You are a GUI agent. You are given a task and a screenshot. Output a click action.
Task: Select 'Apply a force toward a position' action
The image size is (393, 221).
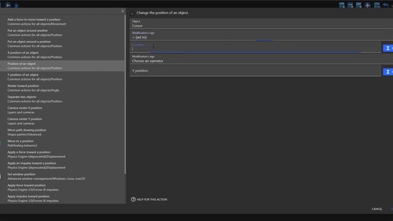point(62,154)
